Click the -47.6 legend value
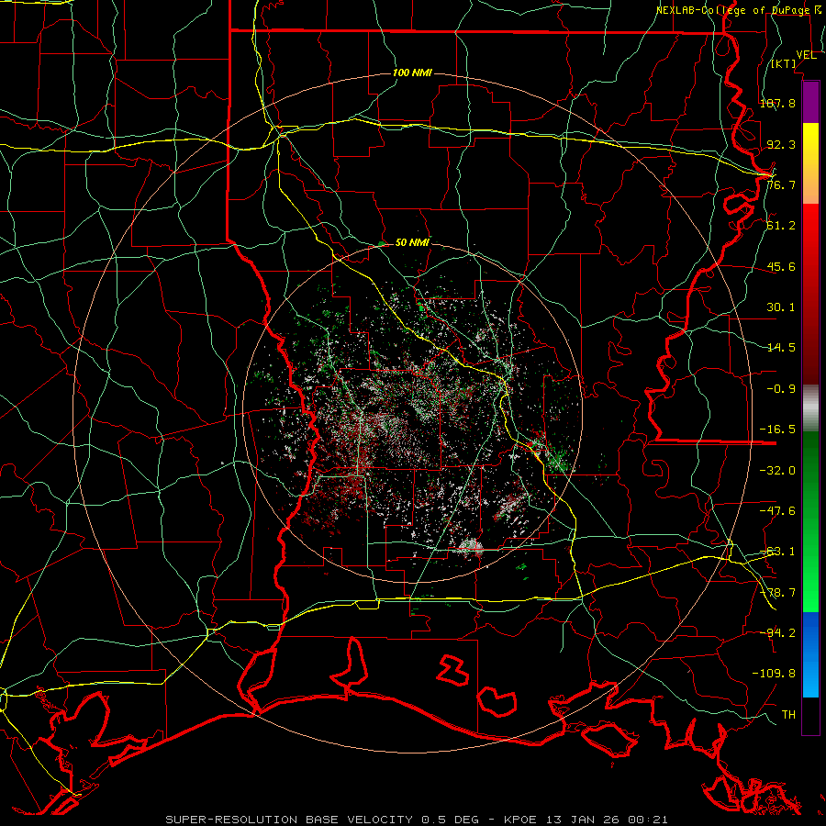The width and height of the screenshot is (826, 826). coord(777,510)
